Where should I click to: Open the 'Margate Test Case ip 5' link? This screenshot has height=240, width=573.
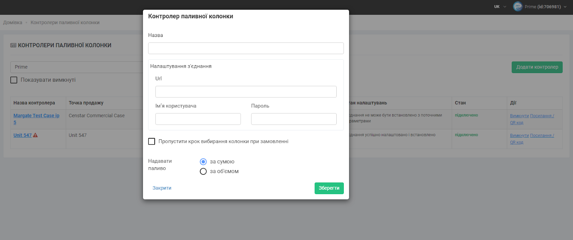pos(36,116)
